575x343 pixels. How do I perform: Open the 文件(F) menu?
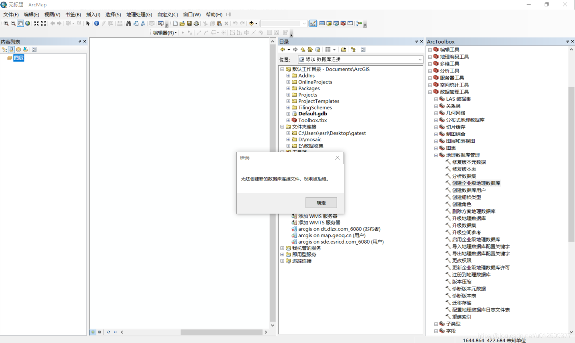(11, 14)
